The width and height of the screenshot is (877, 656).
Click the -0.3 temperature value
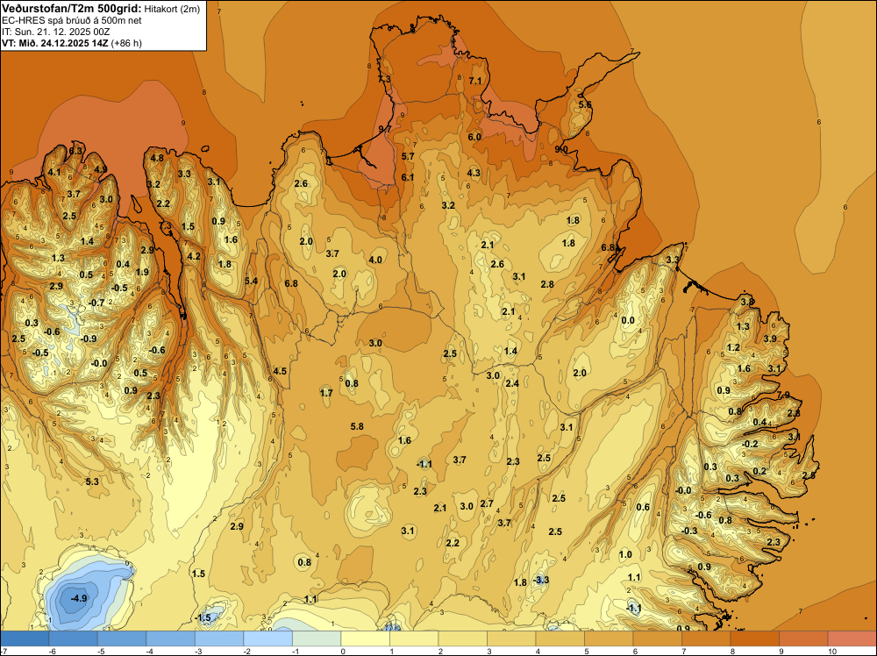tap(689, 531)
